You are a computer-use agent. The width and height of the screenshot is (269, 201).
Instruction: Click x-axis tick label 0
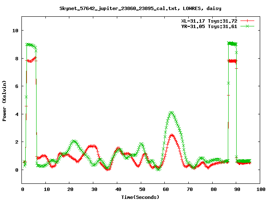(23, 189)
